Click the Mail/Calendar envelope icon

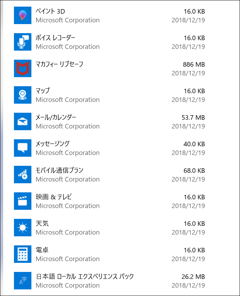pos(23,121)
